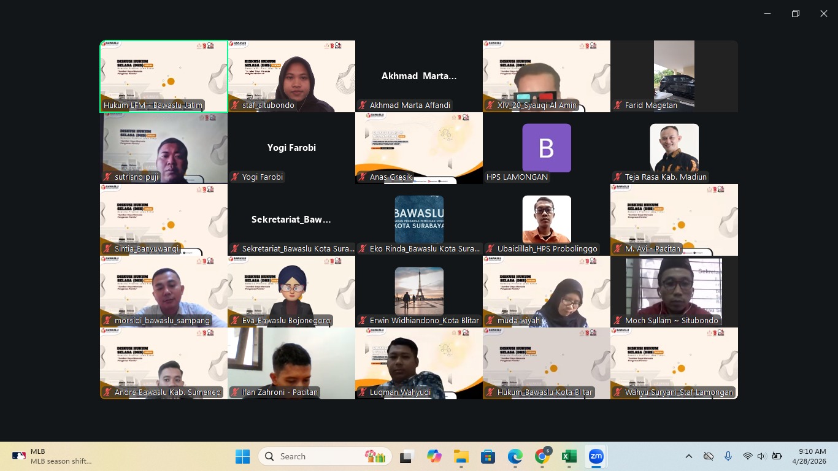Screen dimensions: 838x471
Task: Click Moch Sullam ~ Situbondo video tile
Action: point(674,291)
